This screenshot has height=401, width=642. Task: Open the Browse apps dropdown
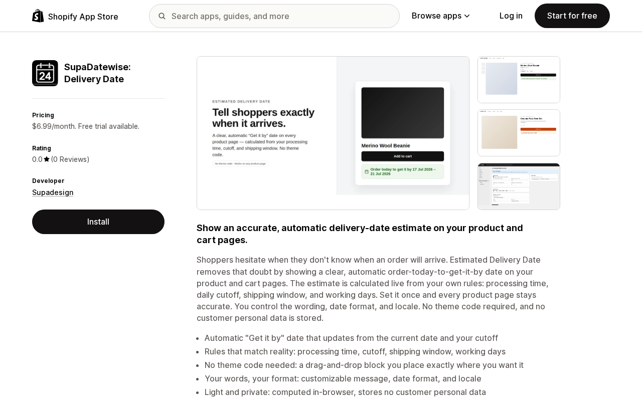click(x=441, y=16)
